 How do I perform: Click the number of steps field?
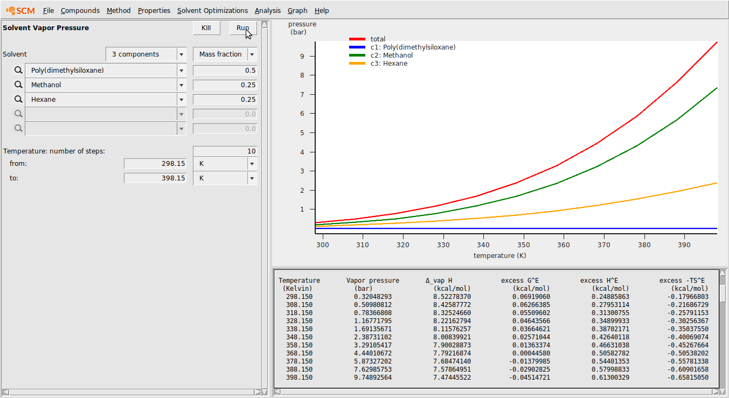225,151
